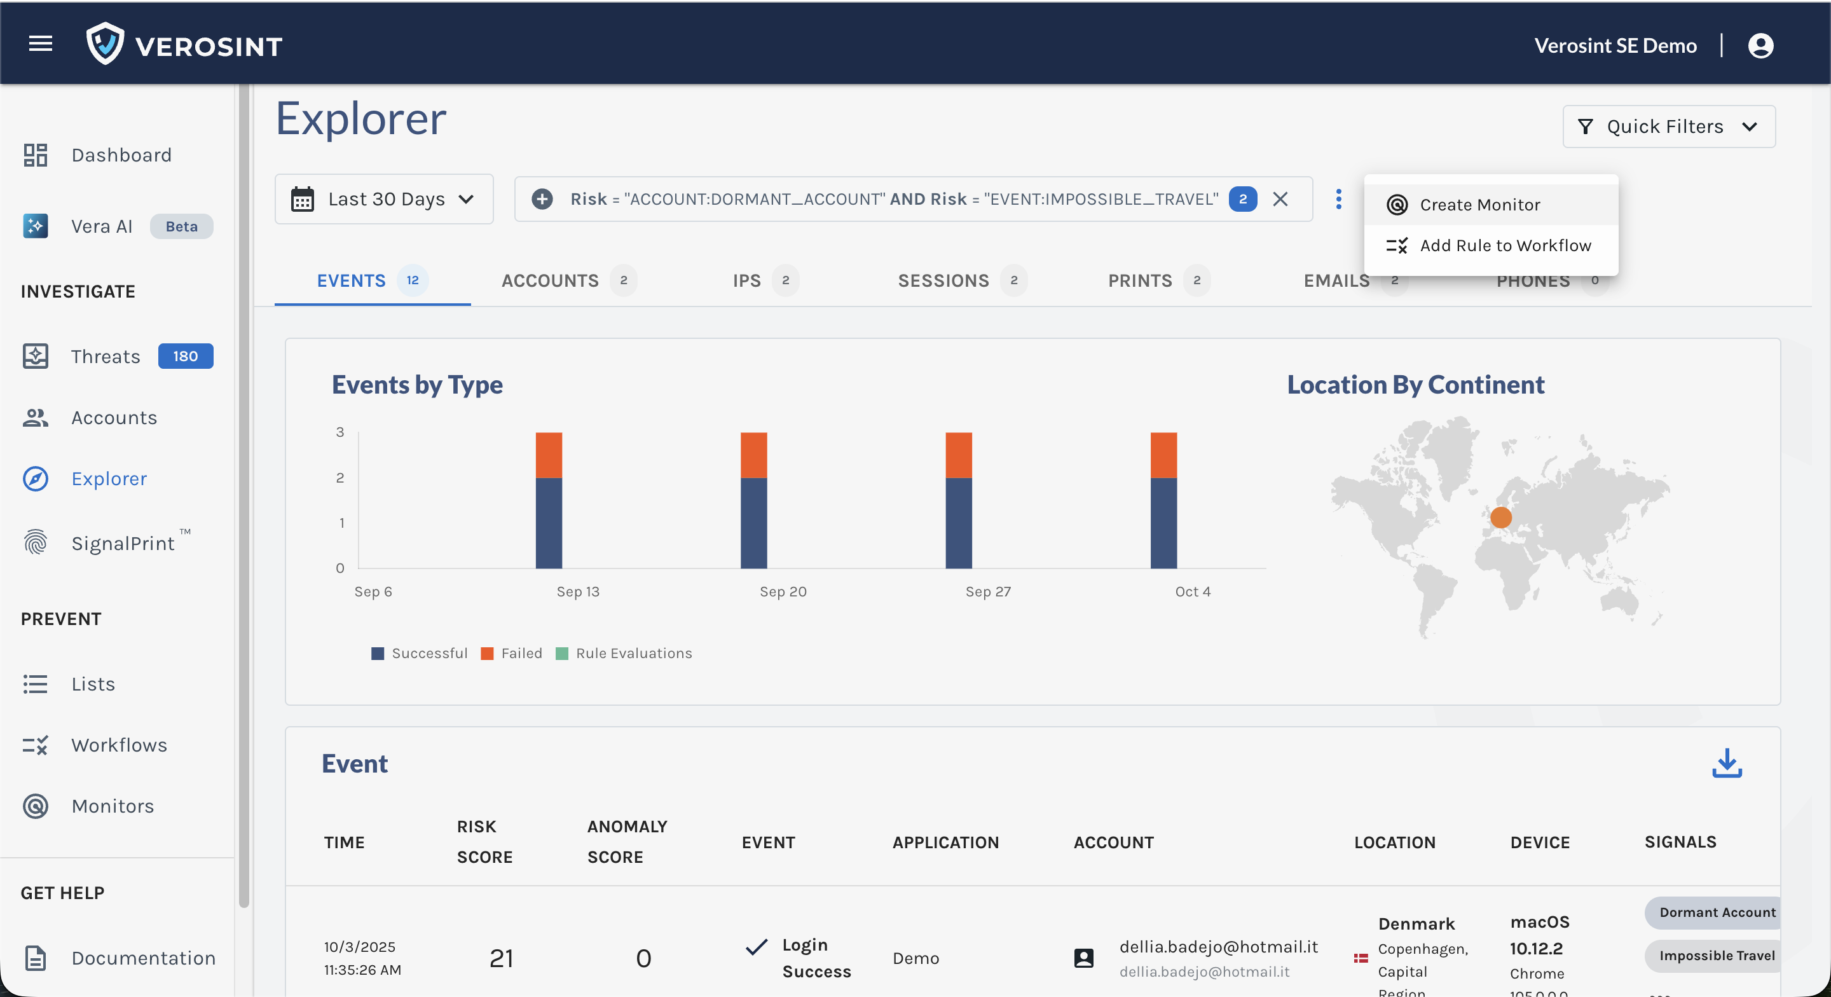The height and width of the screenshot is (997, 1831).
Task: Expand the Last 30 Days date dropdown
Action: point(384,199)
